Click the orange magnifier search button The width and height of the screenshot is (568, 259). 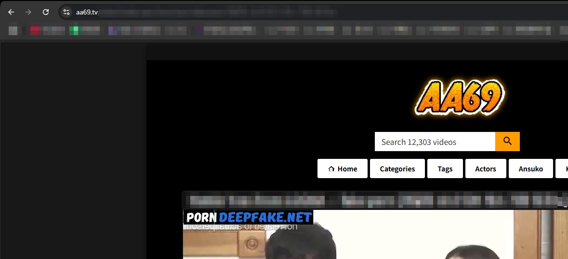(x=507, y=142)
